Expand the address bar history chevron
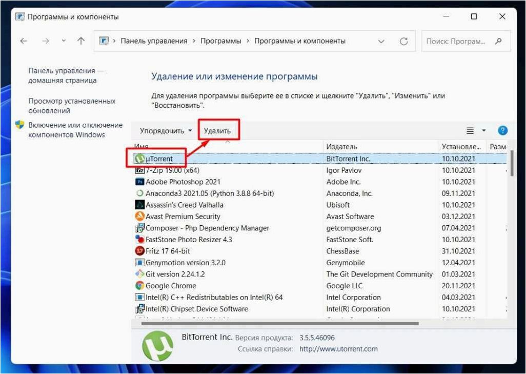 381,41
